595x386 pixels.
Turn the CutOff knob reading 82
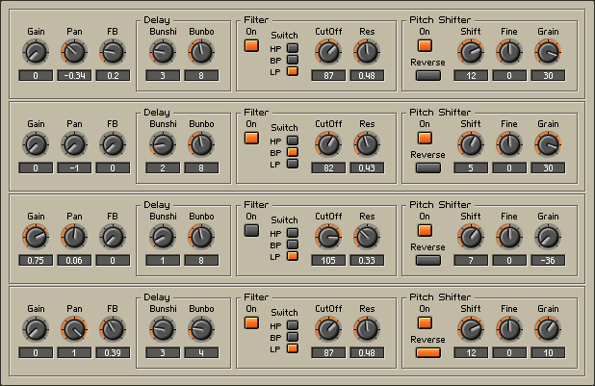pyautogui.click(x=328, y=144)
